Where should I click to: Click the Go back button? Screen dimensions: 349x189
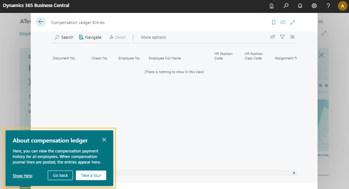(60, 175)
